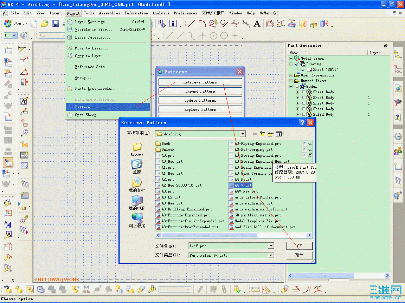Toggle the Solid Body checkbox
The image size is (405, 303).
click(x=304, y=114)
